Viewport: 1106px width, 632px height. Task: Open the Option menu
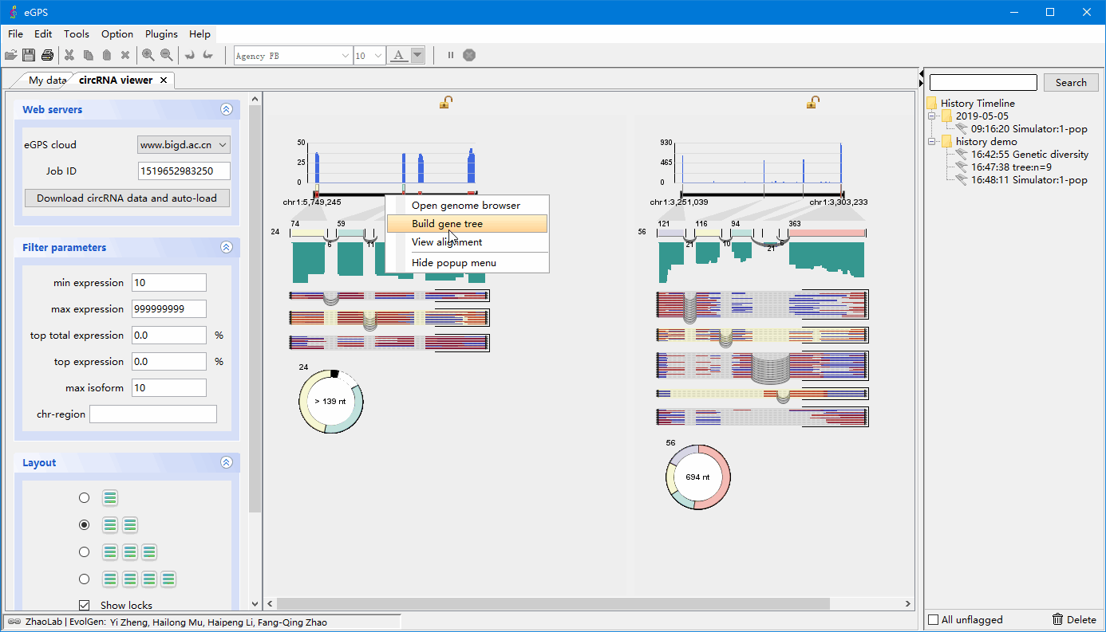click(117, 33)
